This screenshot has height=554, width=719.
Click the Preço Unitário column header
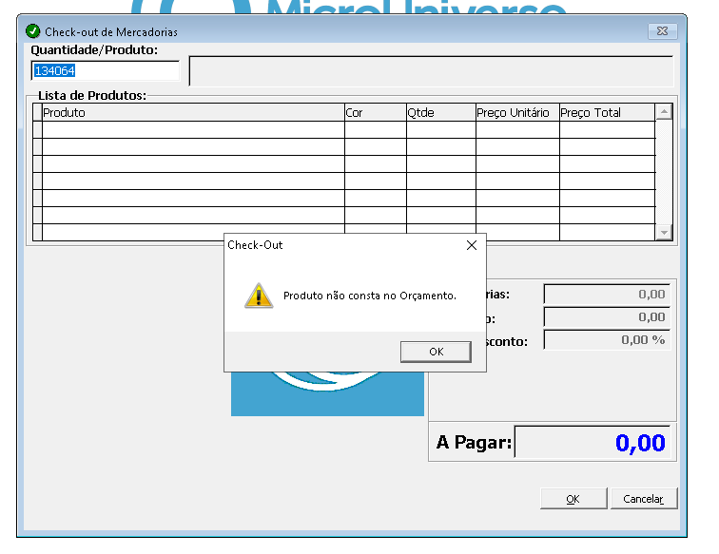(516, 112)
